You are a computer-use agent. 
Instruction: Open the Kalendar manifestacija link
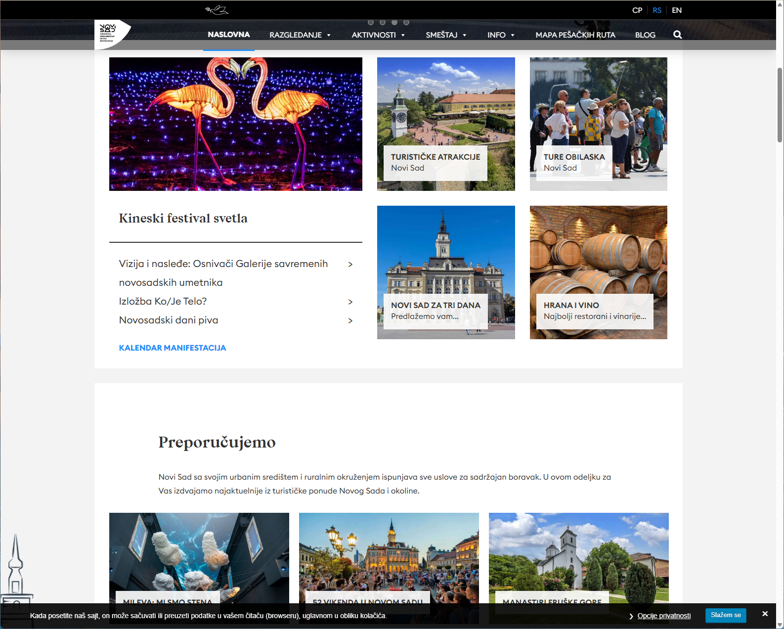pyautogui.click(x=173, y=348)
